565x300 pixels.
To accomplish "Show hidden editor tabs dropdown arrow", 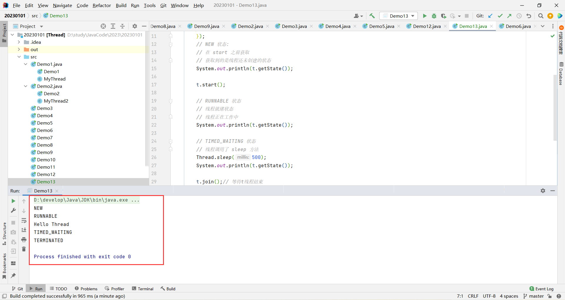I will pyautogui.click(x=543, y=26).
